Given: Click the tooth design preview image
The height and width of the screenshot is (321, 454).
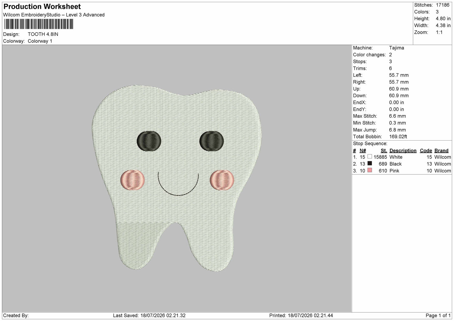Looking at the screenshot, I should point(177,178).
